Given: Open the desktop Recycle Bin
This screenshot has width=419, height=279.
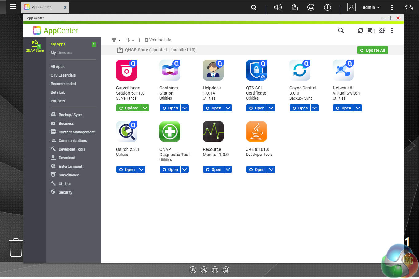Looking at the screenshot, I should [x=16, y=247].
